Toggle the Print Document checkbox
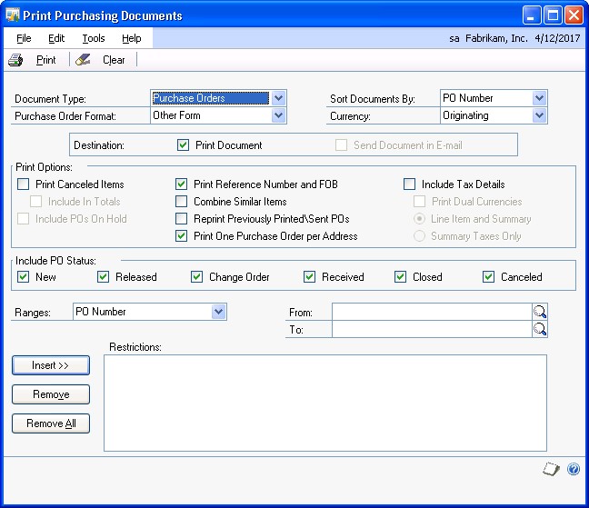This screenshot has height=508, width=589. [x=183, y=144]
